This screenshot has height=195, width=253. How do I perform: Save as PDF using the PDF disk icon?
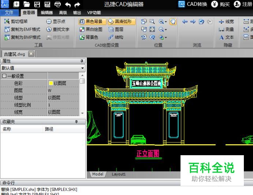pyautogui.click(x=48, y=4)
